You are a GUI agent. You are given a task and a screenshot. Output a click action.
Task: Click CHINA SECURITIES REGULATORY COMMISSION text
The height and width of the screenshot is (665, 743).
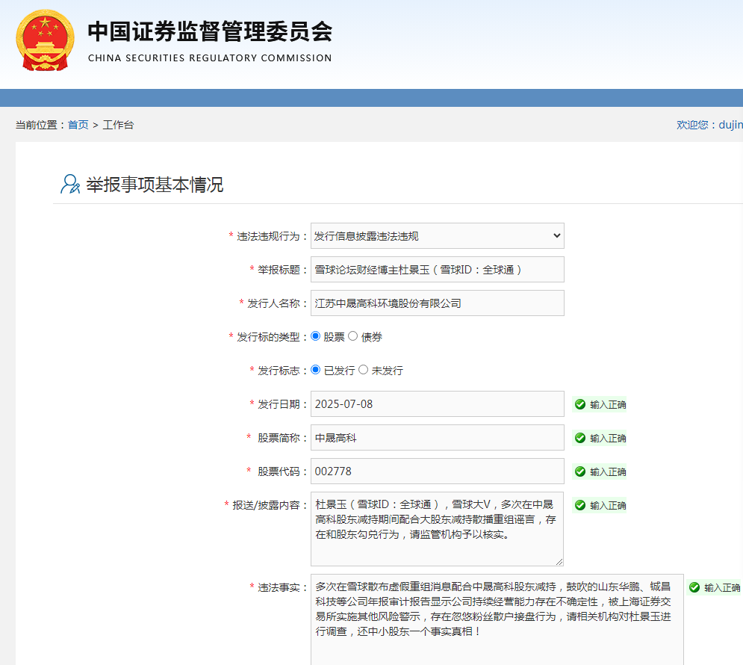pyautogui.click(x=210, y=58)
